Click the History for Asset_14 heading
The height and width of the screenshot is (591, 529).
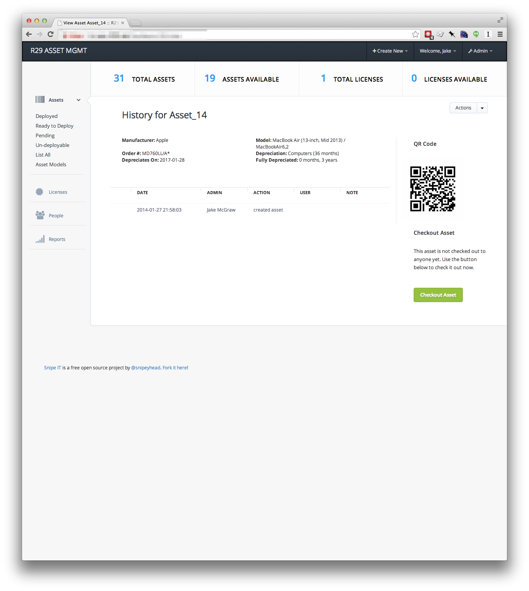(x=164, y=115)
